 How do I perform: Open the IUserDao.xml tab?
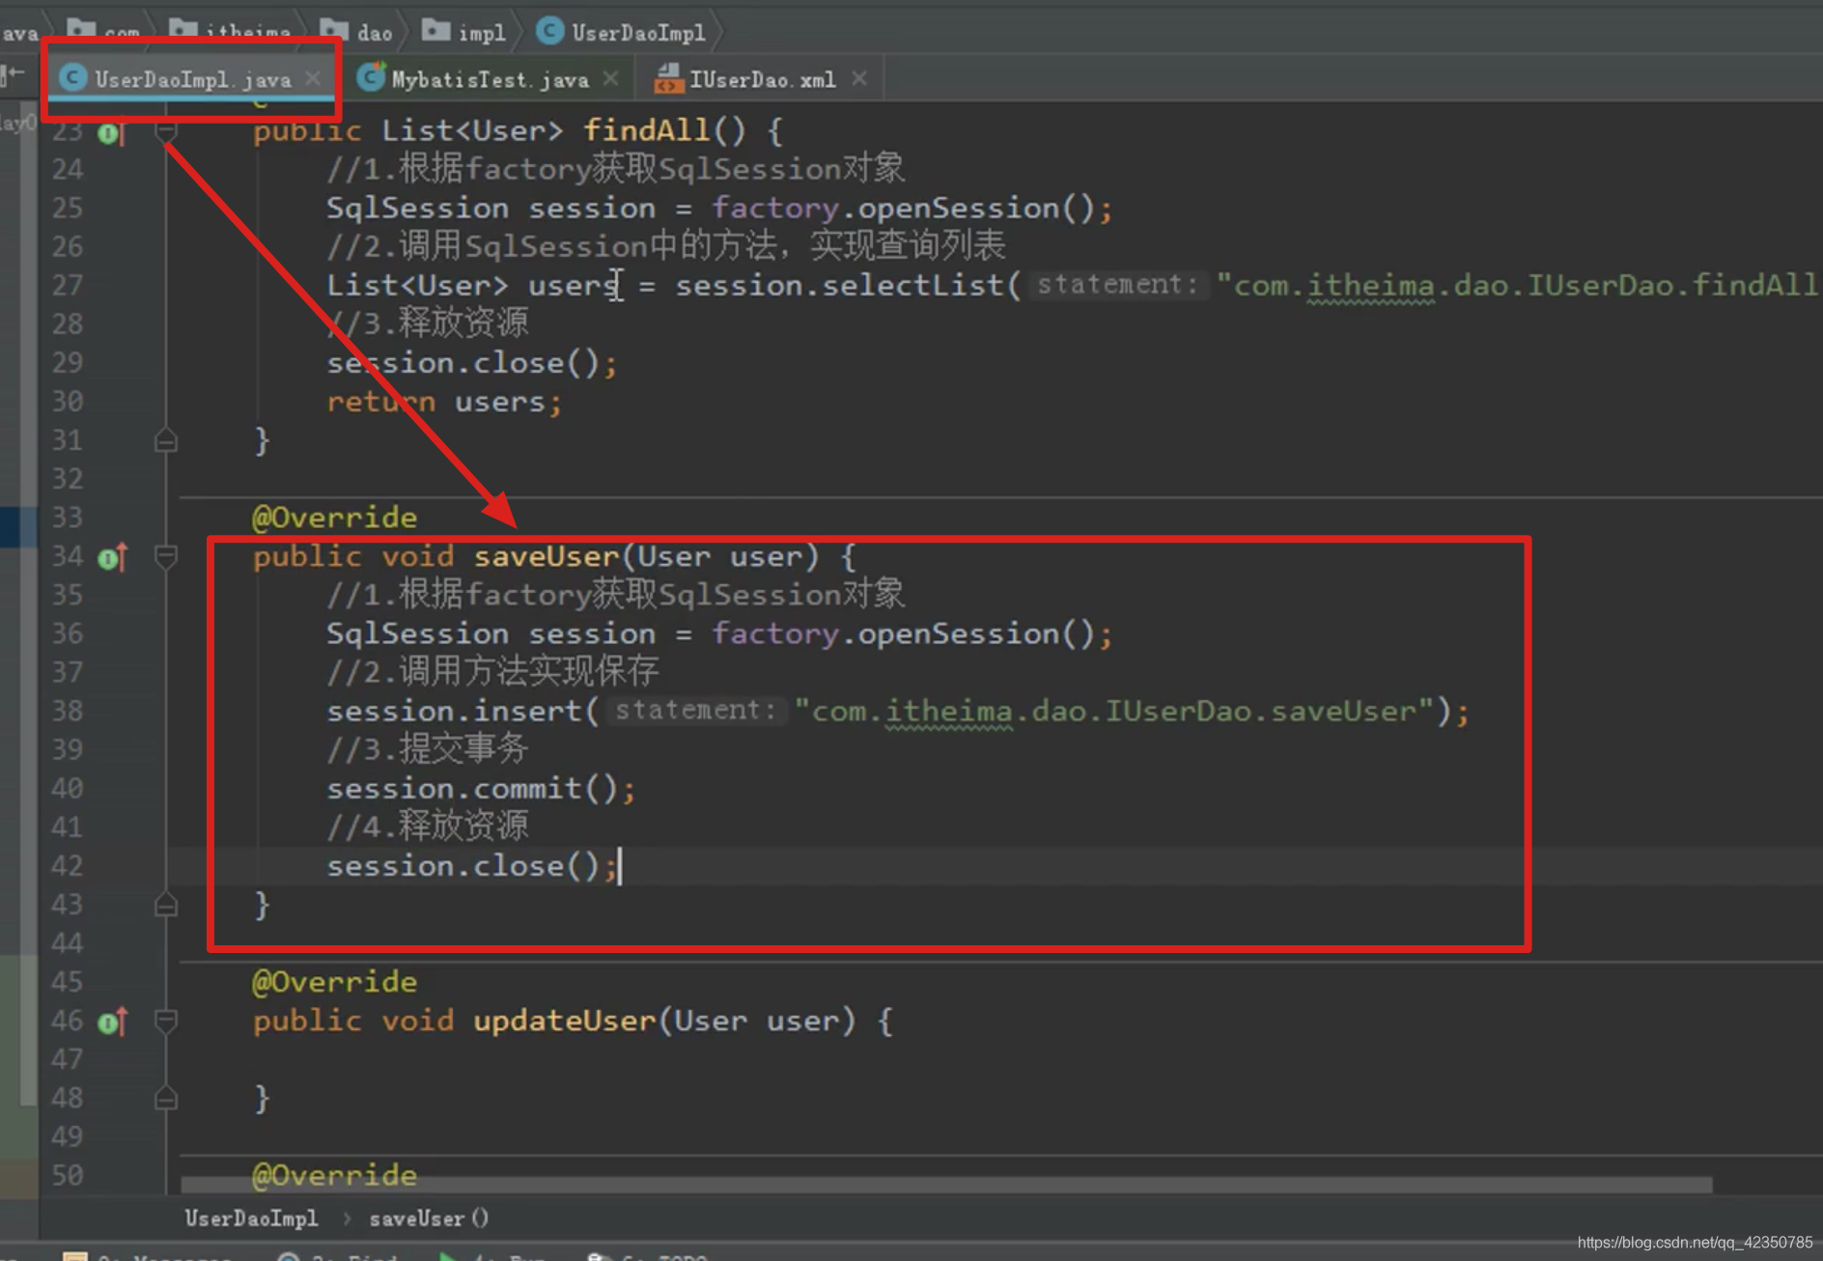point(762,79)
